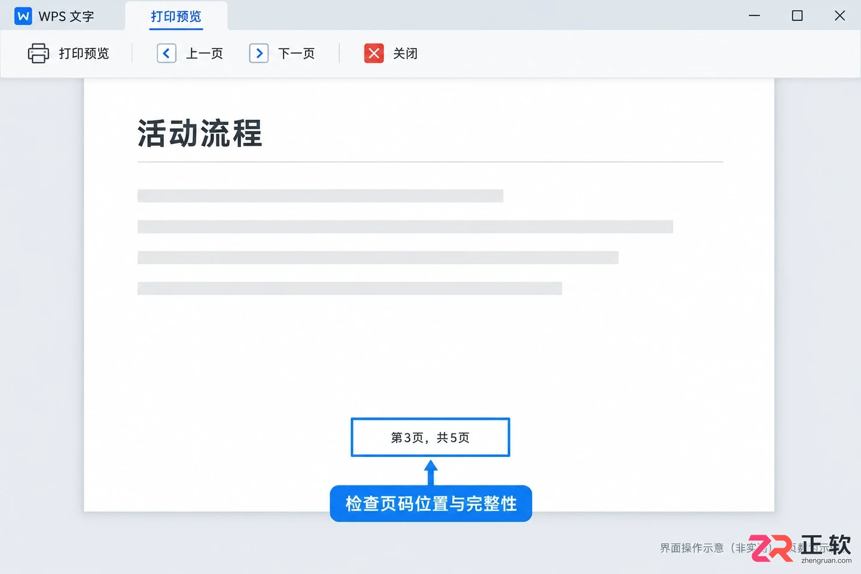Click the printer icon in the toolbar
Image resolution: width=861 pixels, height=574 pixels.
click(x=38, y=53)
